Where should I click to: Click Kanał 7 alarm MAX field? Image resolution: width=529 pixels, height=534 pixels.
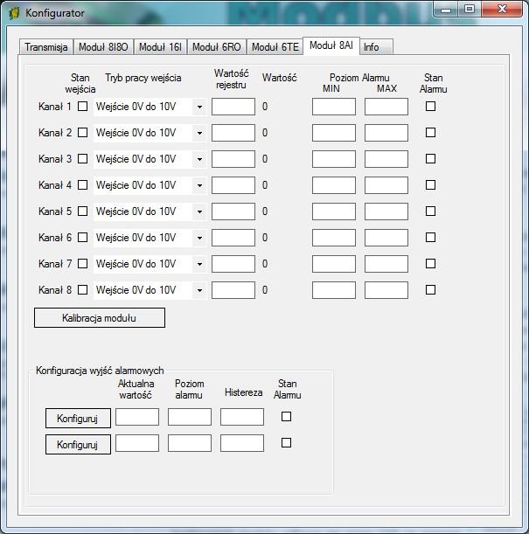point(386,264)
